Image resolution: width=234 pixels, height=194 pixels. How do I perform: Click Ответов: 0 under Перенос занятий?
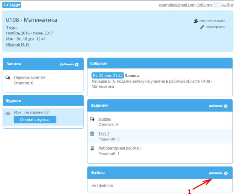pos(23,83)
